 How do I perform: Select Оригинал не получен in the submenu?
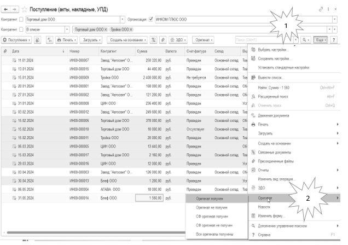pos(217,207)
